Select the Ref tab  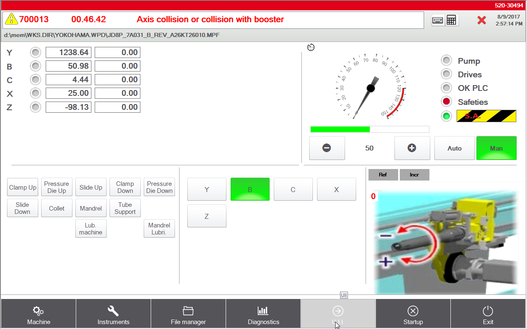coord(383,175)
